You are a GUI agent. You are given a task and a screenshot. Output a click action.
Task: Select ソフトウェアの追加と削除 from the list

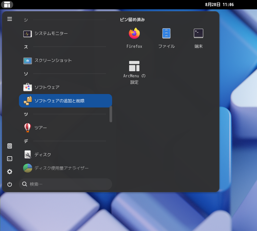(x=64, y=101)
